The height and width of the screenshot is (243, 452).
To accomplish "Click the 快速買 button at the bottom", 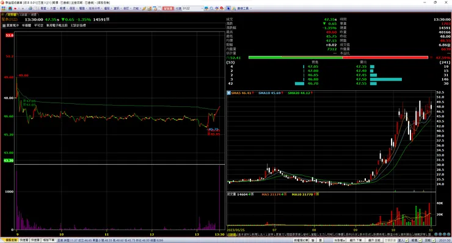I will (24, 240).
